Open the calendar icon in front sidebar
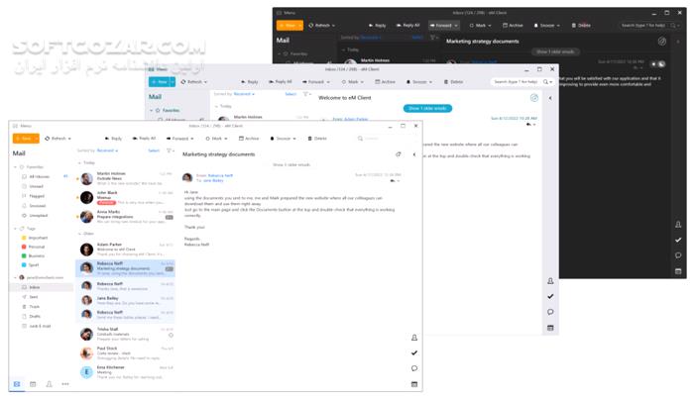Screen dimensions: 694x401 click(414, 384)
